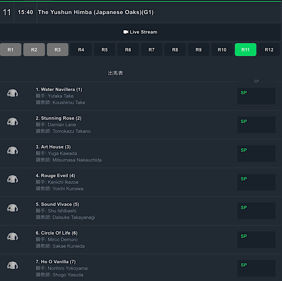Click the Live Stream camera icon

pyautogui.click(x=126, y=32)
